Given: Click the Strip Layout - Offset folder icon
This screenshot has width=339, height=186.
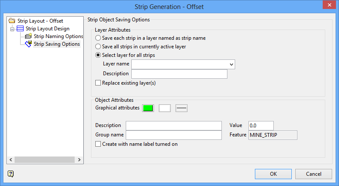Looking at the screenshot, I should [x=12, y=21].
